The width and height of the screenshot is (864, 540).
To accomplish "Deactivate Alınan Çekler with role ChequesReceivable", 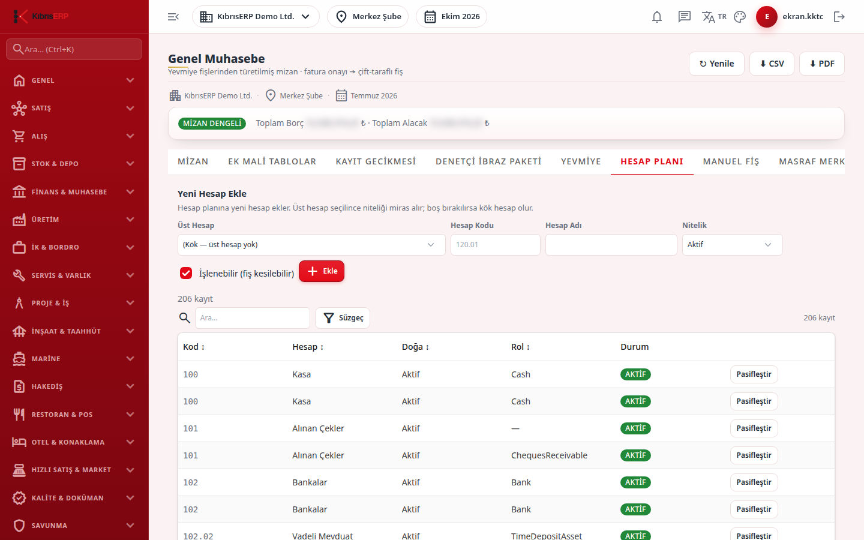I will [x=754, y=455].
